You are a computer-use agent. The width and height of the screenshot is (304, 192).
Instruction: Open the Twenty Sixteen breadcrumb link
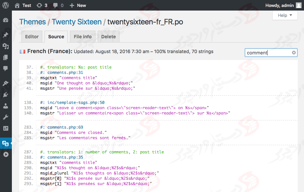77,22
